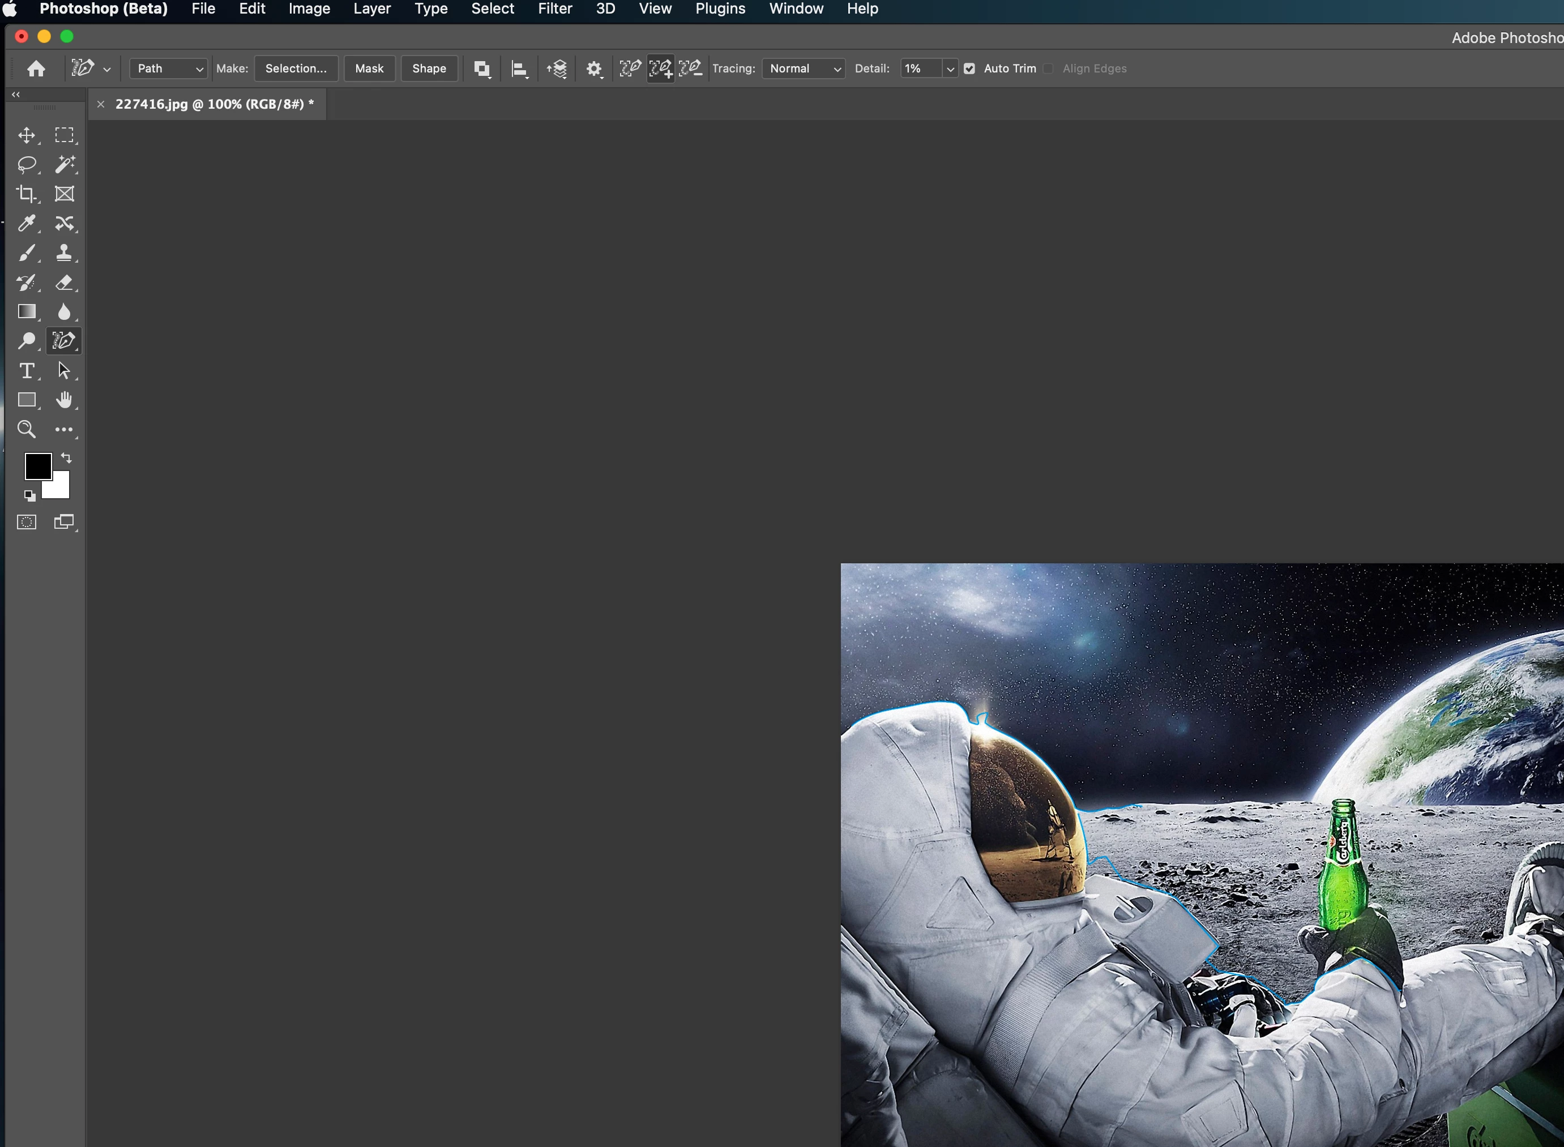Click the Selection... button
Viewport: 1564px width, 1147px height.
pos(296,69)
